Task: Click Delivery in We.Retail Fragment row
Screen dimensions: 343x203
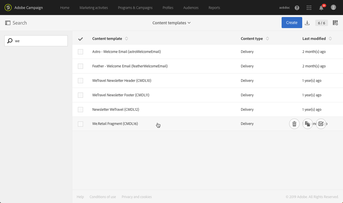Action: 247,123
